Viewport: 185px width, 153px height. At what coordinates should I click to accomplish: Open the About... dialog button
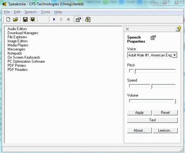pos(139,130)
